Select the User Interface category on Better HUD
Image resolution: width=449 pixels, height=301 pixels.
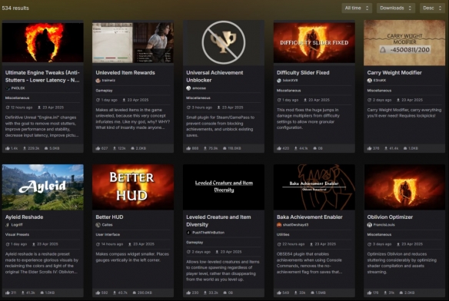108,235
